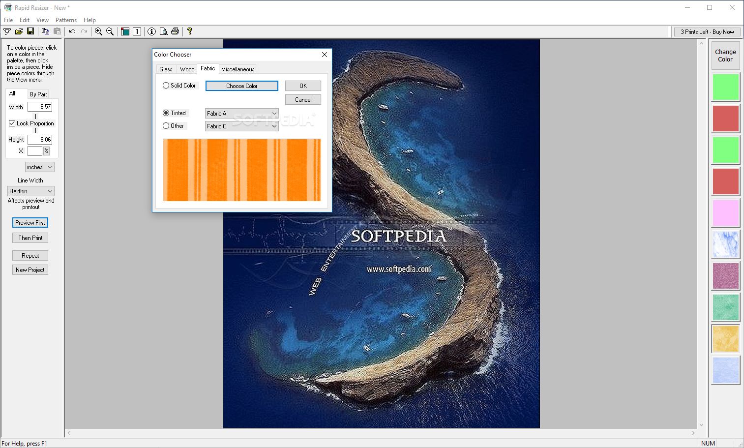Select the second green palette swatch
This screenshot has height=448, width=744.
(725, 150)
